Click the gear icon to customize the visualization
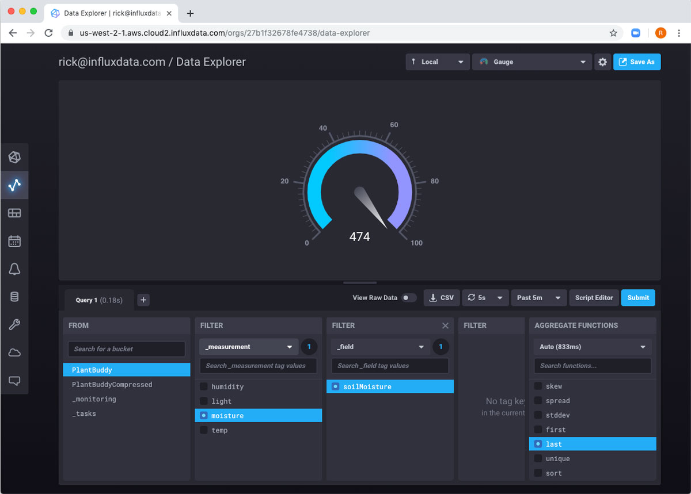This screenshot has height=494, width=691. click(x=602, y=62)
